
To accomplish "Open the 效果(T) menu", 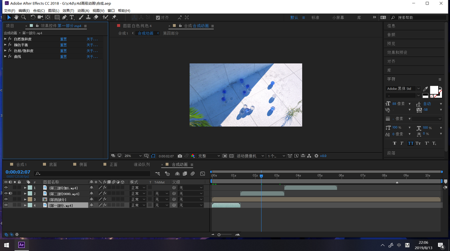I will [68, 10].
